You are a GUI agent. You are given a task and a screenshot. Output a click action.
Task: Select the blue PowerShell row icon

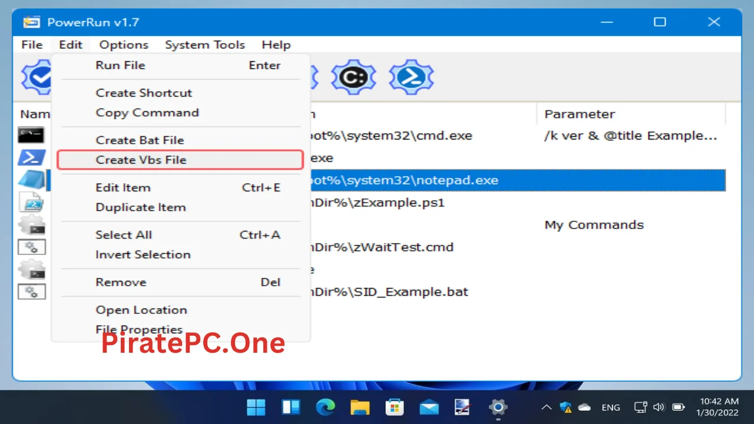[x=31, y=158]
